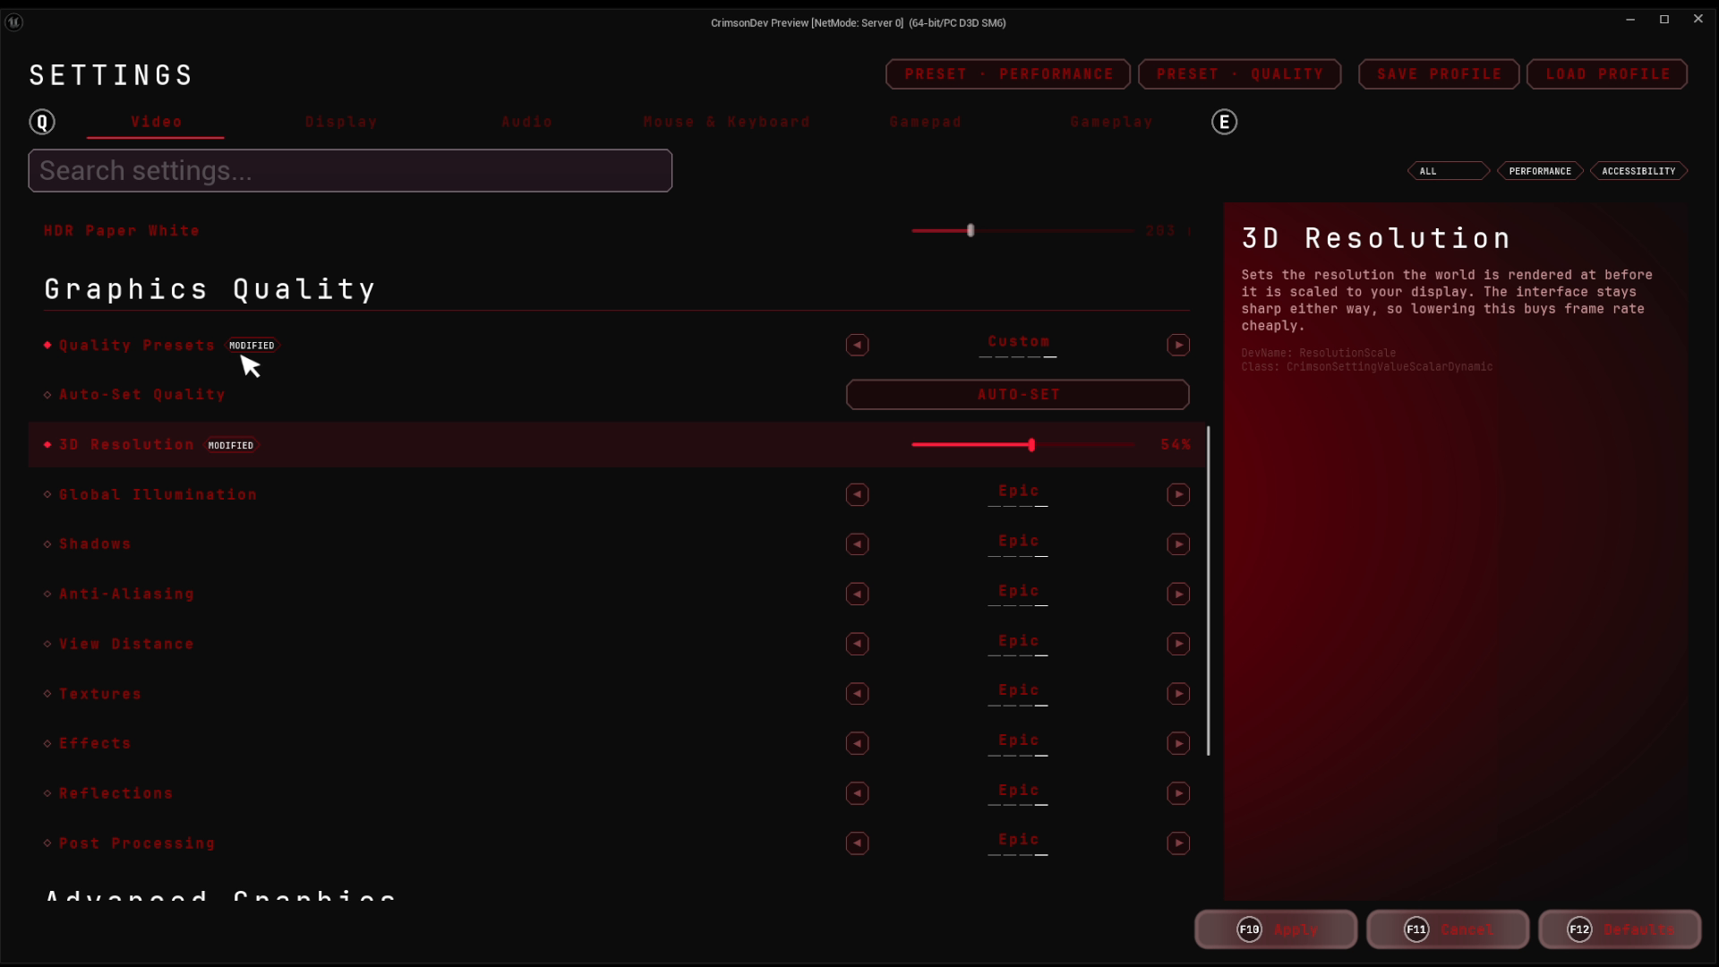
Task: Apply the Preset Performance button
Action: click(x=1008, y=74)
